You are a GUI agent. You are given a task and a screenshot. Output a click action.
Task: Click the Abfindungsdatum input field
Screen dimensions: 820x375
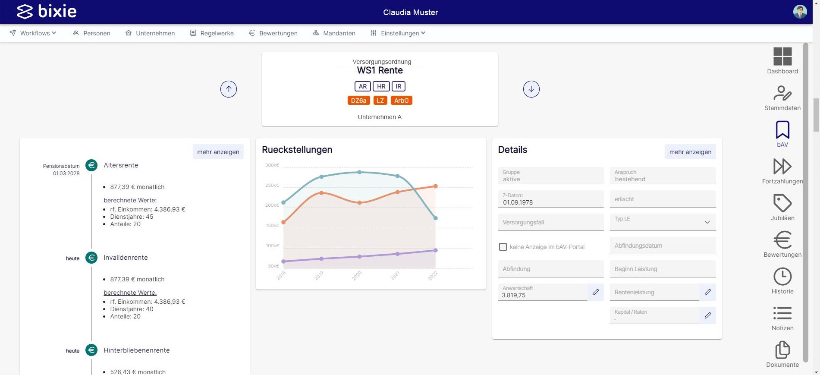point(663,246)
